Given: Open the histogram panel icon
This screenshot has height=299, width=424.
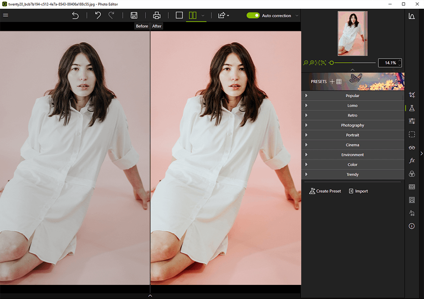Looking at the screenshot, I should pyautogui.click(x=412, y=16).
